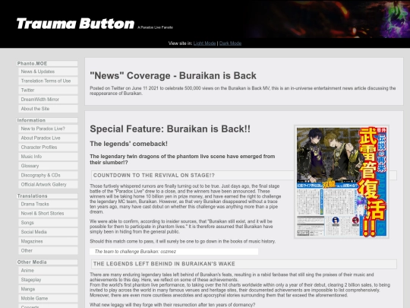Viewport: 410px width, 308px height.
Task: Go to the Twitter sidebar link
Action: 48,90
